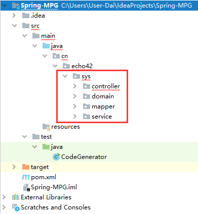Click the cn package icon
Viewport: 198px width, 214px height.
point(56,56)
